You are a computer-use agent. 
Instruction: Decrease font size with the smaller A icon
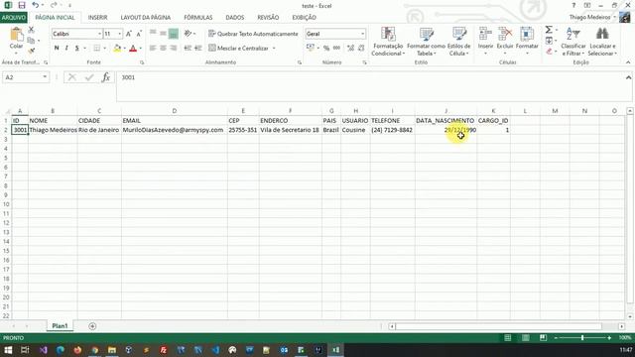tap(139, 34)
